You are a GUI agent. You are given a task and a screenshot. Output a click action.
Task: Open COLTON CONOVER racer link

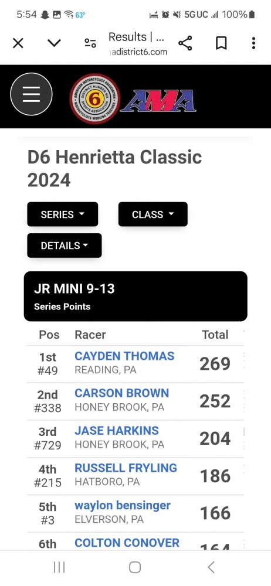click(127, 543)
